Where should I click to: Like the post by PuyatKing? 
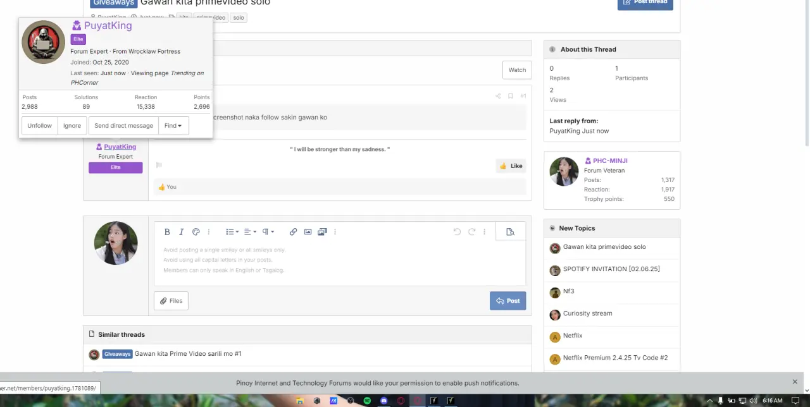(511, 166)
